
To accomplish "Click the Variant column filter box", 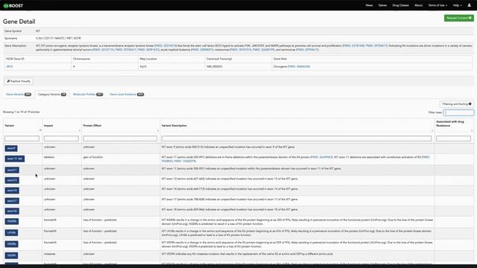I will pos(22,138).
